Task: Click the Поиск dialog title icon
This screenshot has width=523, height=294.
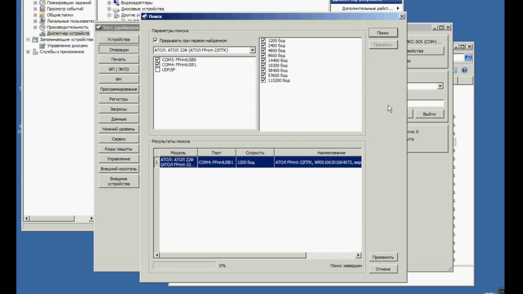Action: click(145, 16)
